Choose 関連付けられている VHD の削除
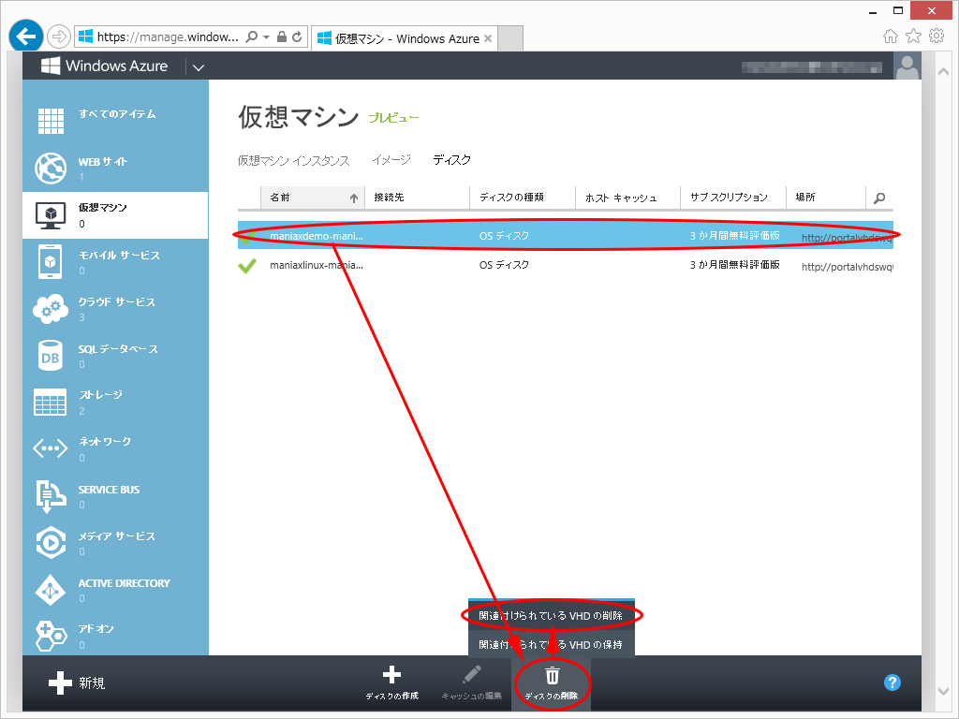 [551, 616]
